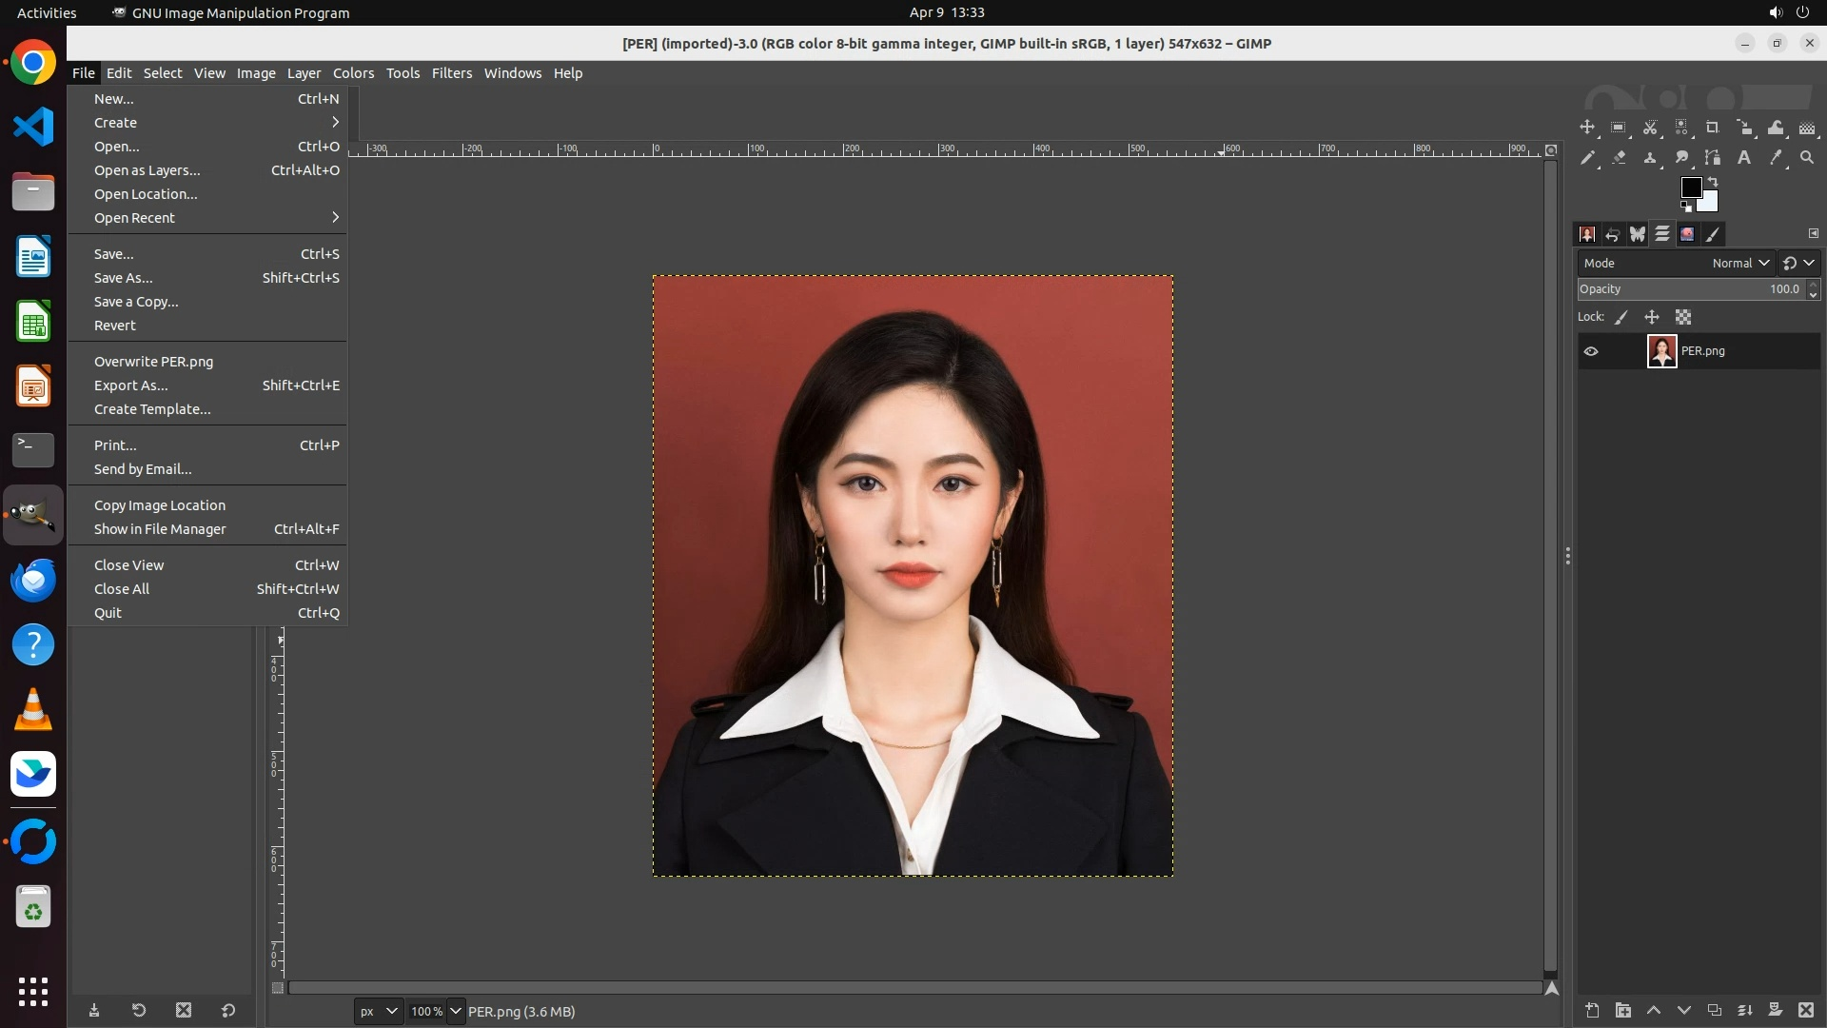1827x1028 pixels.
Task: Hide the PER.png layer visibility eye
Action: coord(1591,351)
